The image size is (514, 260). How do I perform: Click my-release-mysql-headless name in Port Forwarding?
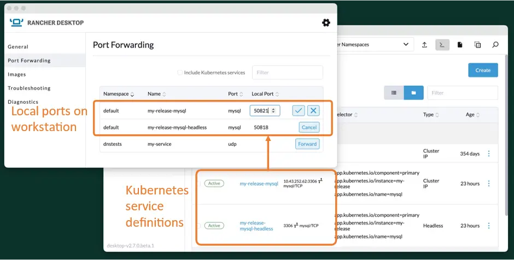[x=177, y=127]
